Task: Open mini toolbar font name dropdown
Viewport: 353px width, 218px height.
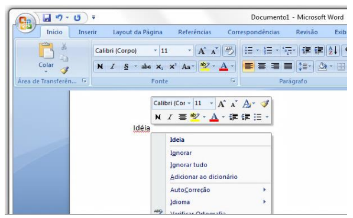Action: [x=189, y=103]
